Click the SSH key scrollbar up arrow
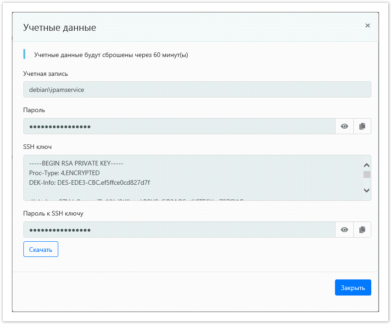391x324 pixels. pyautogui.click(x=366, y=165)
